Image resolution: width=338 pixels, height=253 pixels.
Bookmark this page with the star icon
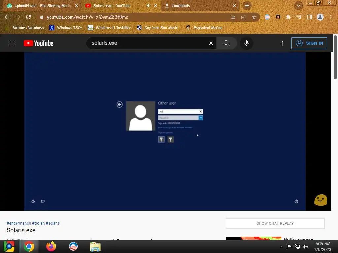click(254, 17)
